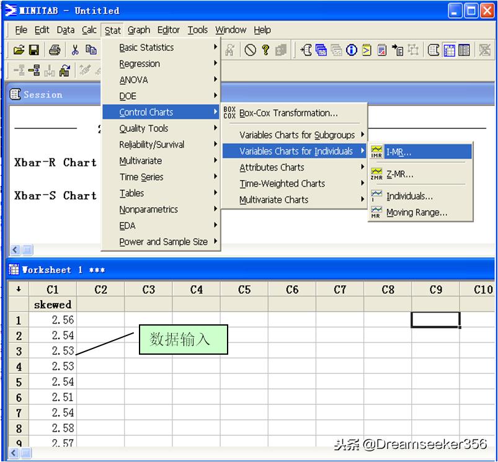Open Box-Cox Transformation dialog
This screenshot has width=498, height=462.
pos(288,113)
